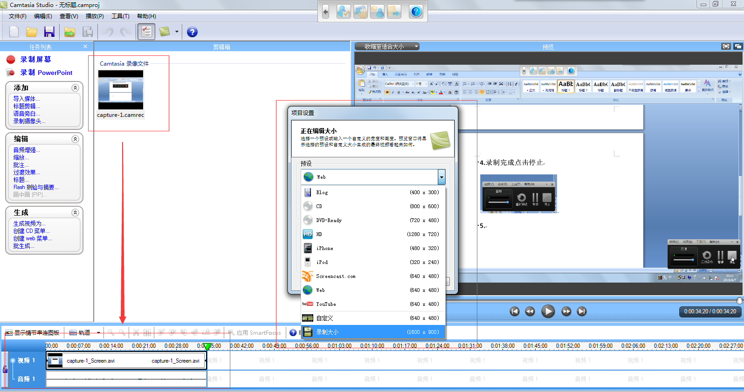Image resolution: width=744 pixels, height=392 pixels.
Task: Expand arrow next to project settings icon
Action: [x=177, y=32]
